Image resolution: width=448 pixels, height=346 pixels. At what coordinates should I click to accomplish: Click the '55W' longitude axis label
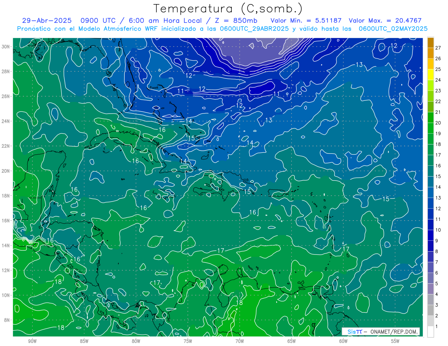coord(395,341)
